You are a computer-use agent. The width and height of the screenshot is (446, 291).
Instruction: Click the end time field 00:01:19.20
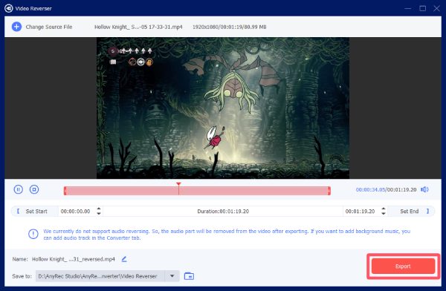pyautogui.click(x=360, y=211)
